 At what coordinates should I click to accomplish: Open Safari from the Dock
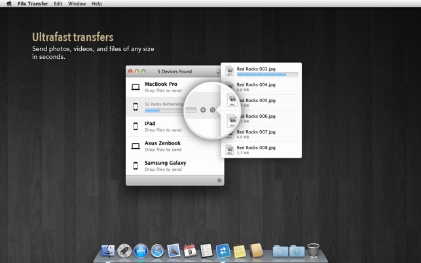157,251
